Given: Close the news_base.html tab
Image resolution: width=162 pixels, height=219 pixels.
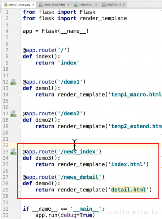Looking at the screenshot, I should [68, 5].
